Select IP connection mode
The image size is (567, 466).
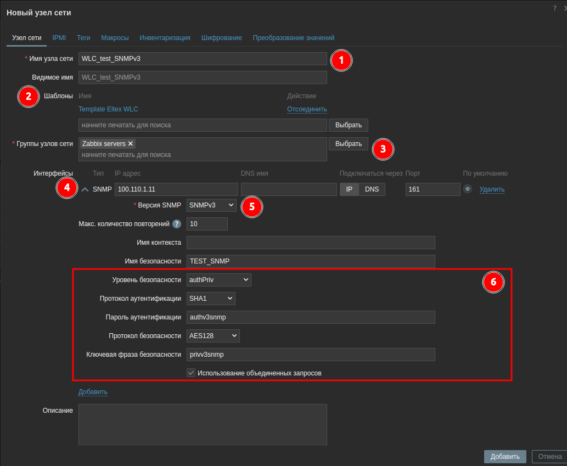[349, 189]
